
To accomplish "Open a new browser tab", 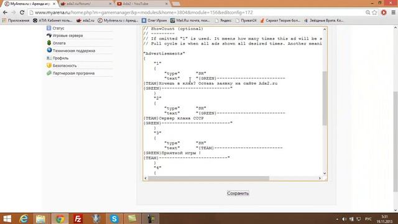I will pos(176,4).
